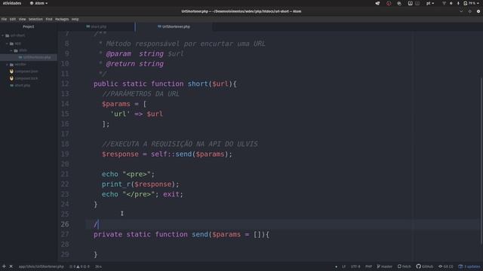Click the @param annotation on line 9
This screenshot has width=483, height=271.
pos(118,53)
